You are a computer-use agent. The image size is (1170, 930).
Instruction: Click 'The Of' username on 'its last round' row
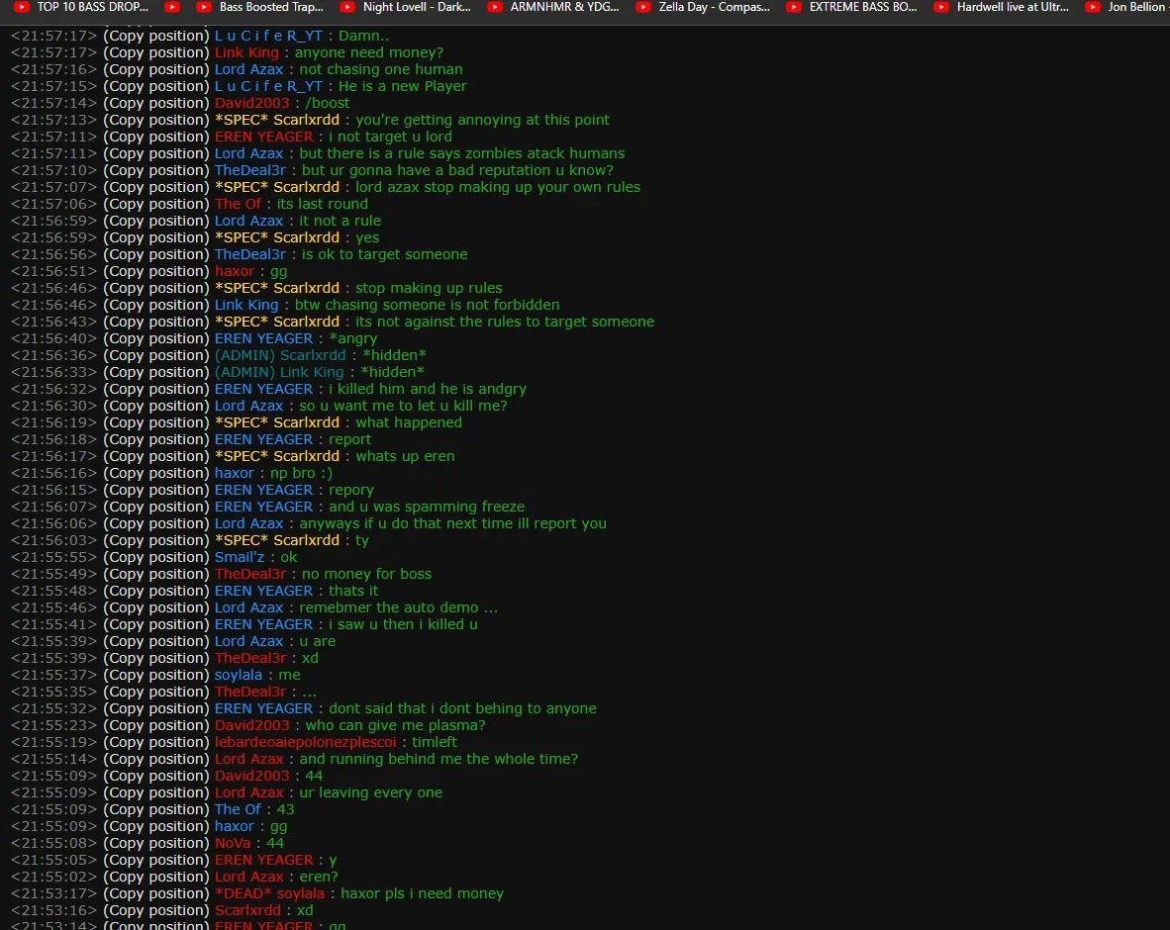pos(238,204)
